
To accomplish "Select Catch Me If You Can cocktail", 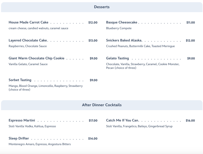I will (x=122, y=120).
